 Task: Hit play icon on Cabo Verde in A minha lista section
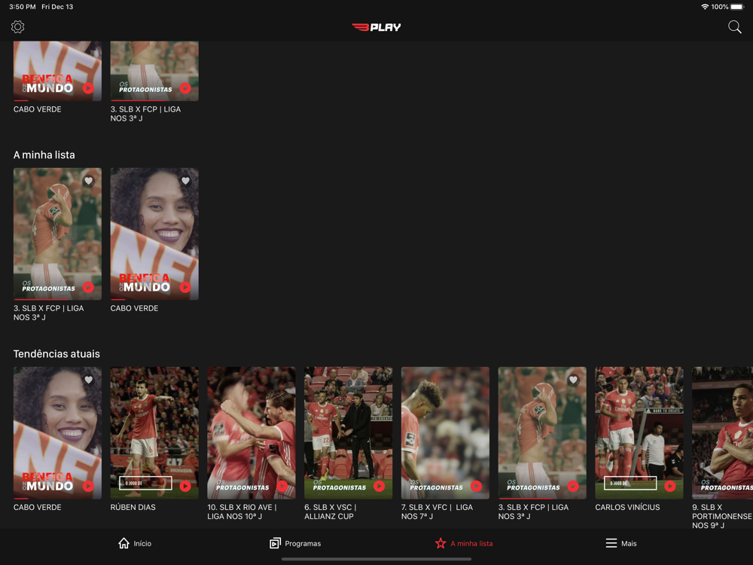pos(185,287)
